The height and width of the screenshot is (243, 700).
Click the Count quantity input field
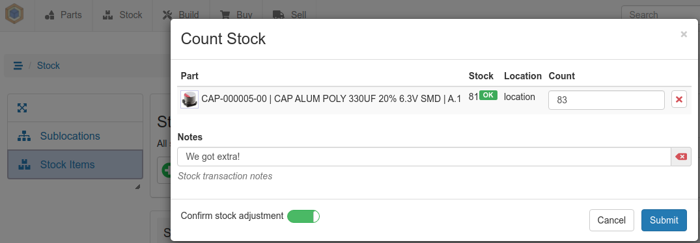(x=606, y=100)
